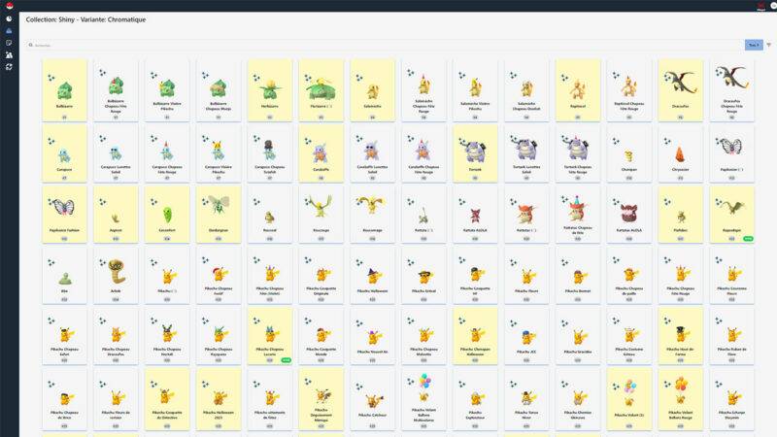Select the plain Carapuce card
This screenshot has width=777, height=437.
pyautogui.click(x=64, y=153)
